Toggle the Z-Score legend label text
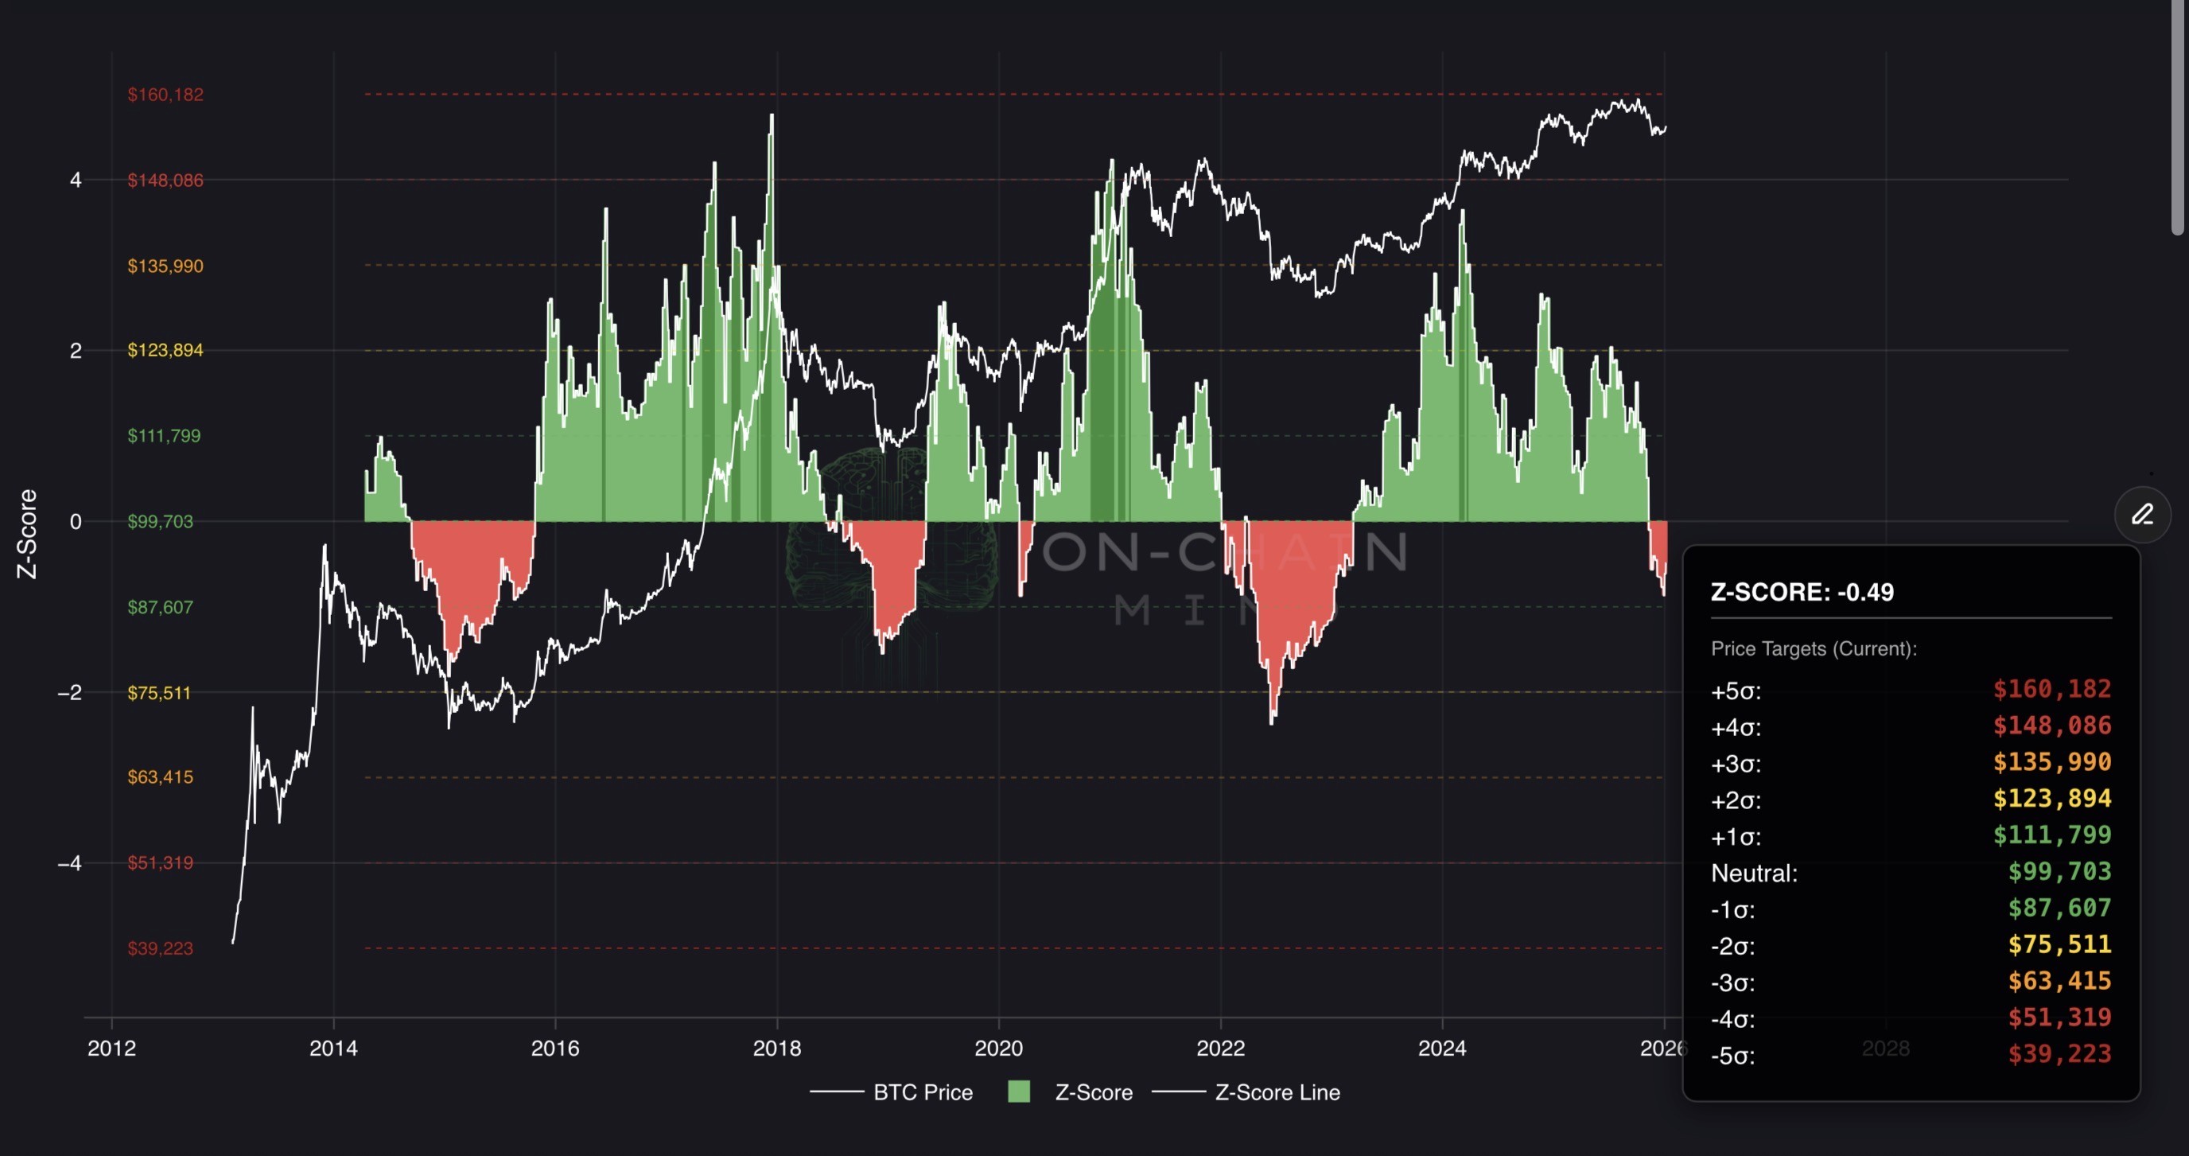Viewport: 2189px width, 1156px height. click(1093, 1092)
